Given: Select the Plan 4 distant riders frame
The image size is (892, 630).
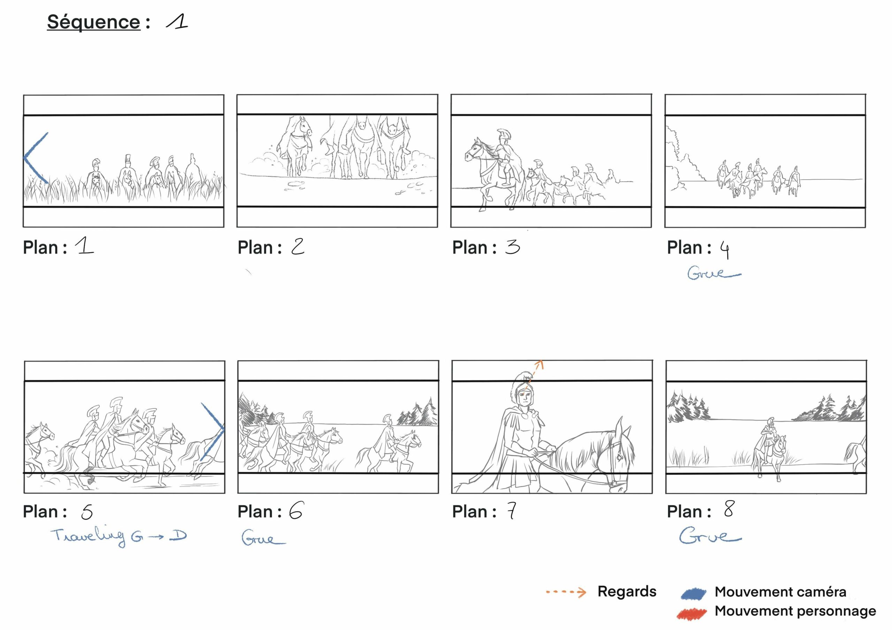Looking at the screenshot, I should [765, 161].
